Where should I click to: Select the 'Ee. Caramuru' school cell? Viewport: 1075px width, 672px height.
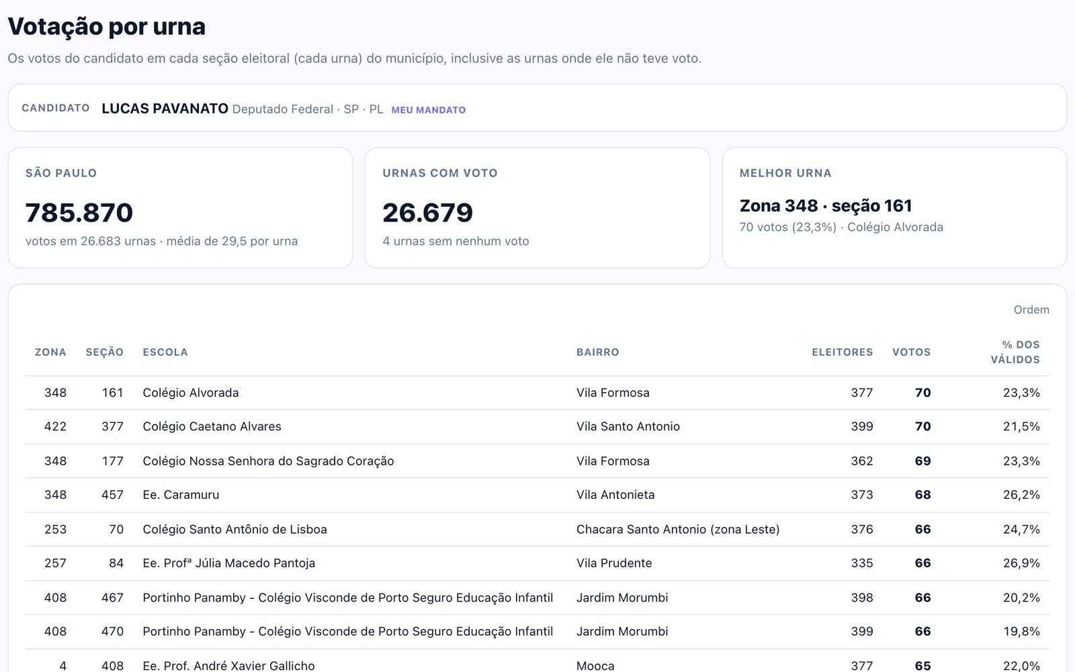[181, 495]
